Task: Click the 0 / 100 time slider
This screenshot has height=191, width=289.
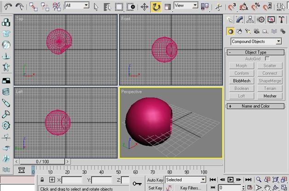Action: pos(42,162)
